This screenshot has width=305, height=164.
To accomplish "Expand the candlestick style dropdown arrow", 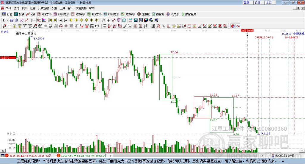I will coord(35,20).
